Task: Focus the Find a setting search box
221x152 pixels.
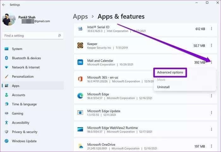Action: (33, 36)
